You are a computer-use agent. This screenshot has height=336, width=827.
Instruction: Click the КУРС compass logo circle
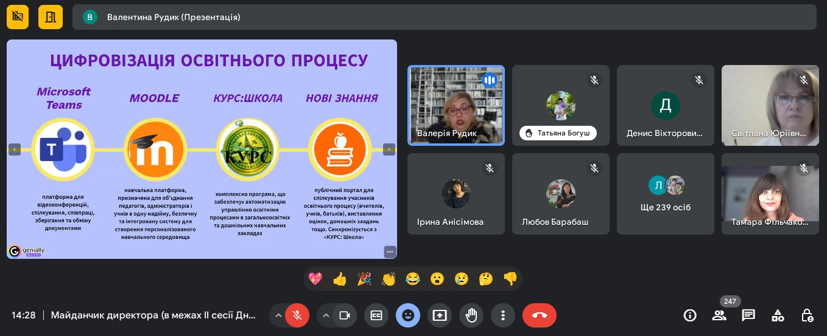247,149
